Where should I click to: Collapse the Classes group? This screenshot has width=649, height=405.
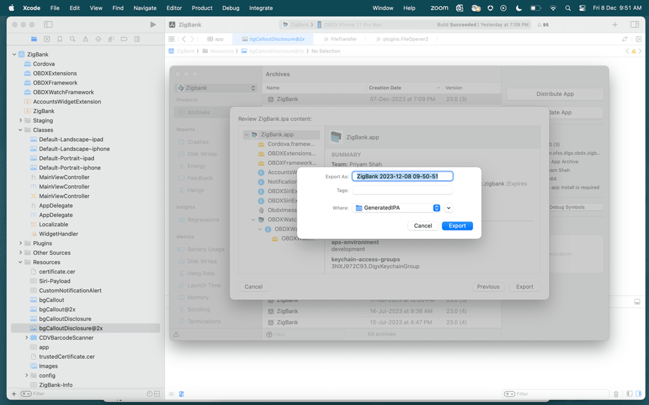click(x=20, y=130)
